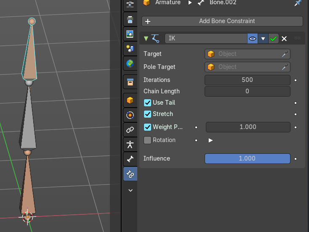Click Bone.002 in the breadcrumb
Viewport: 309px width, 232px height.
point(223,3)
